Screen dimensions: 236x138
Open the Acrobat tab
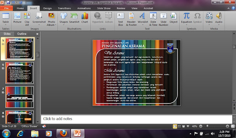coord(148,8)
